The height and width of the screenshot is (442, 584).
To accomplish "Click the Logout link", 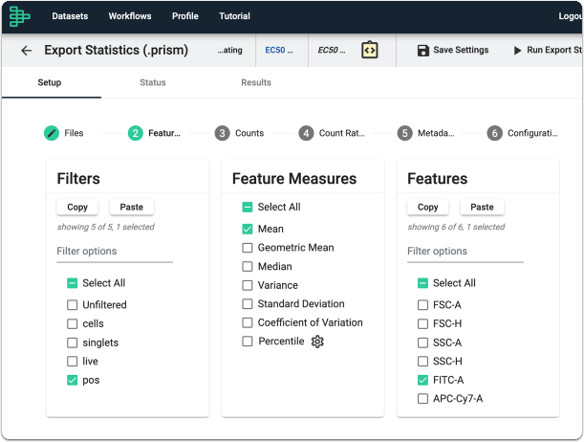I will coord(571,16).
